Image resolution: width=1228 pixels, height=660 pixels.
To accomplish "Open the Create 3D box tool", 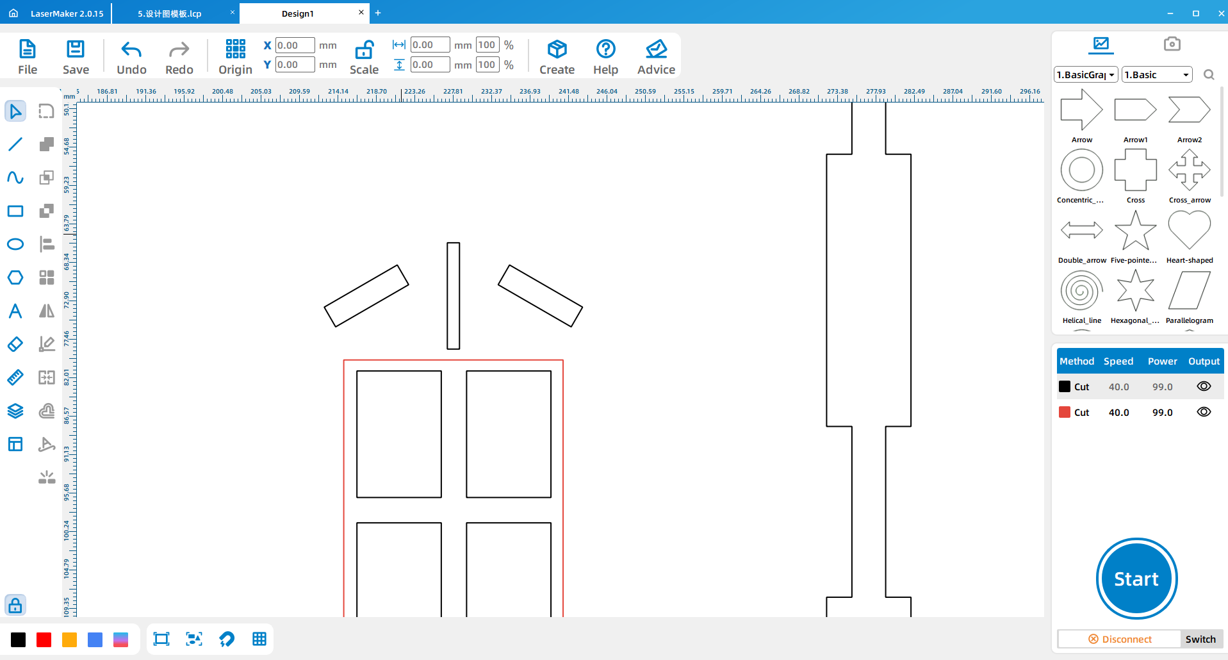I will [x=557, y=57].
